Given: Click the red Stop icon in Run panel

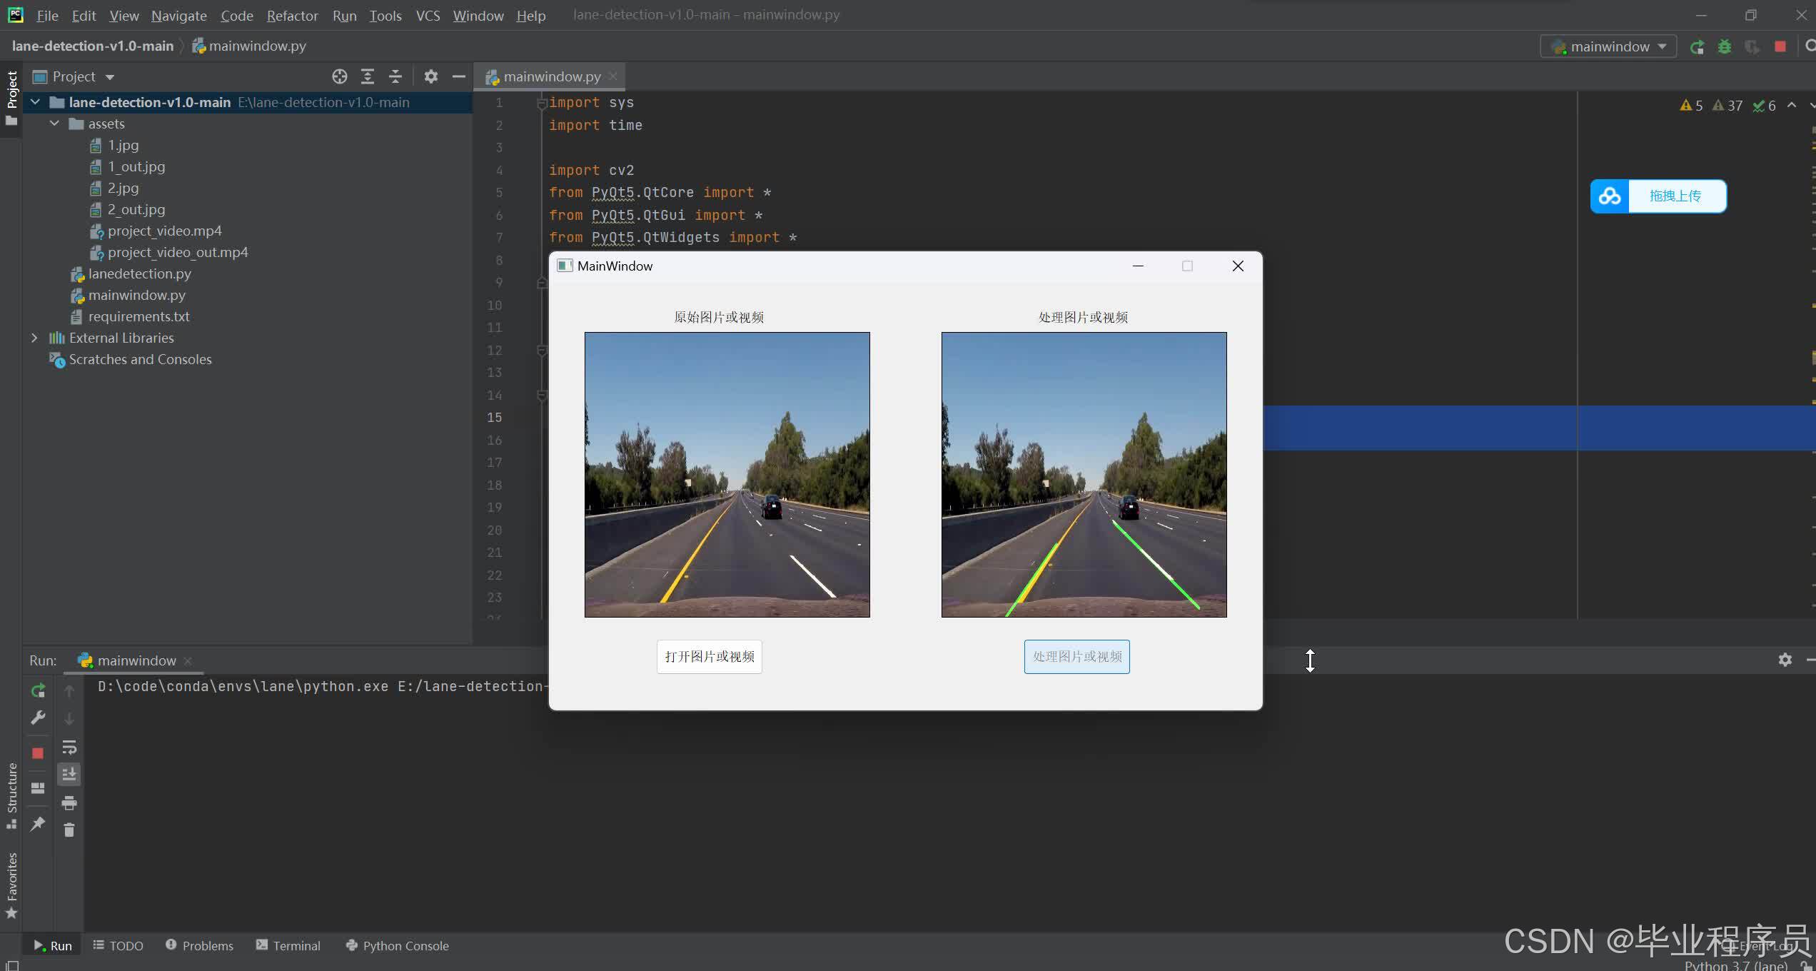Looking at the screenshot, I should pyautogui.click(x=38, y=753).
